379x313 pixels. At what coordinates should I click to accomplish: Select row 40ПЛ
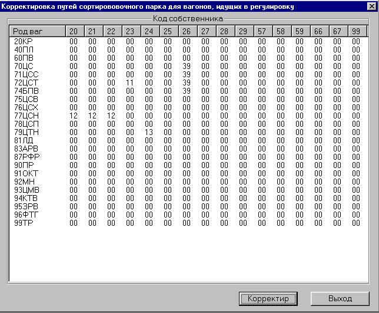[188, 50]
